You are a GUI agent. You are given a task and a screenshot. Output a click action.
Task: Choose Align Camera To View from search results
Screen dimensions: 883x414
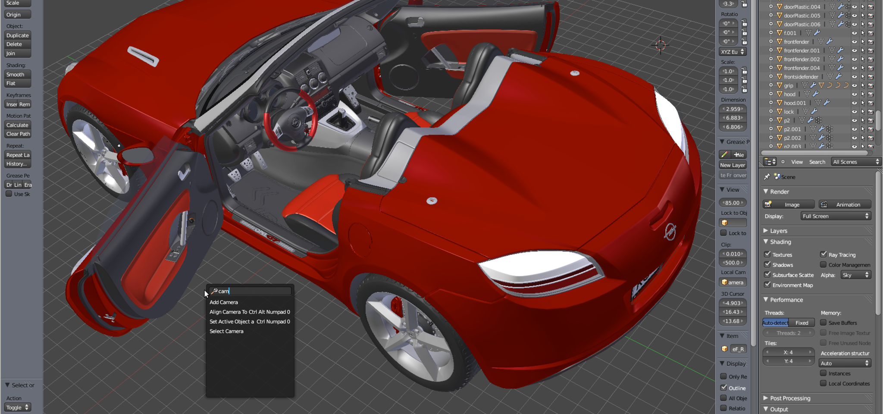[250, 312]
